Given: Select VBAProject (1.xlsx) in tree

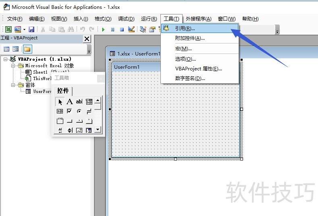Looking at the screenshot, I should (45, 59).
